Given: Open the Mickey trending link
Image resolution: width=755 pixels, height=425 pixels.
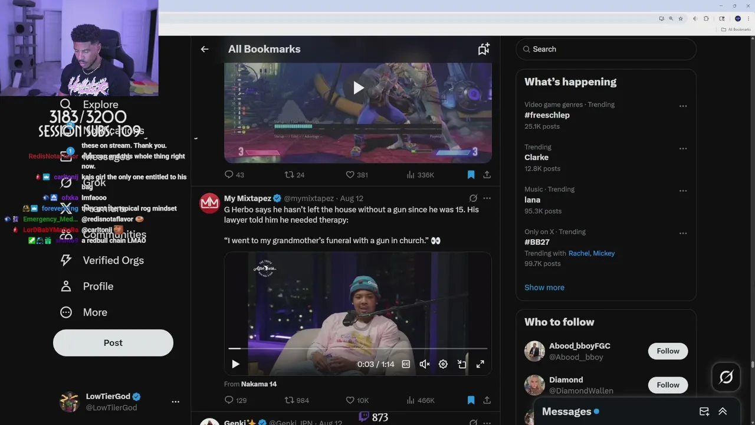Looking at the screenshot, I should [604, 253].
